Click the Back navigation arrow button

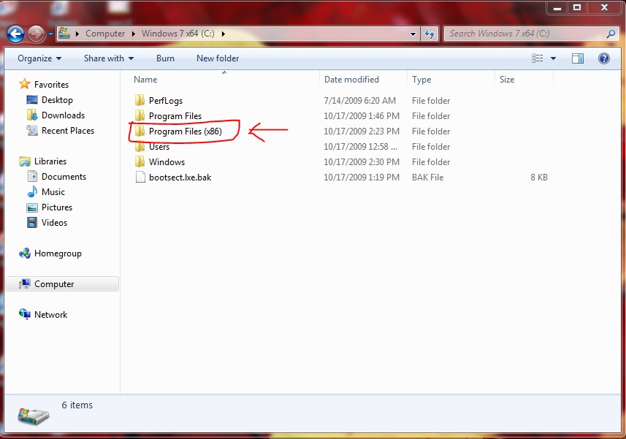[16, 34]
